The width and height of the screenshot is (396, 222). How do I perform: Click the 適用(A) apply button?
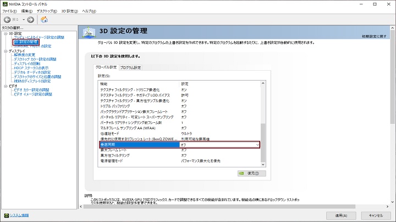pos(341,215)
